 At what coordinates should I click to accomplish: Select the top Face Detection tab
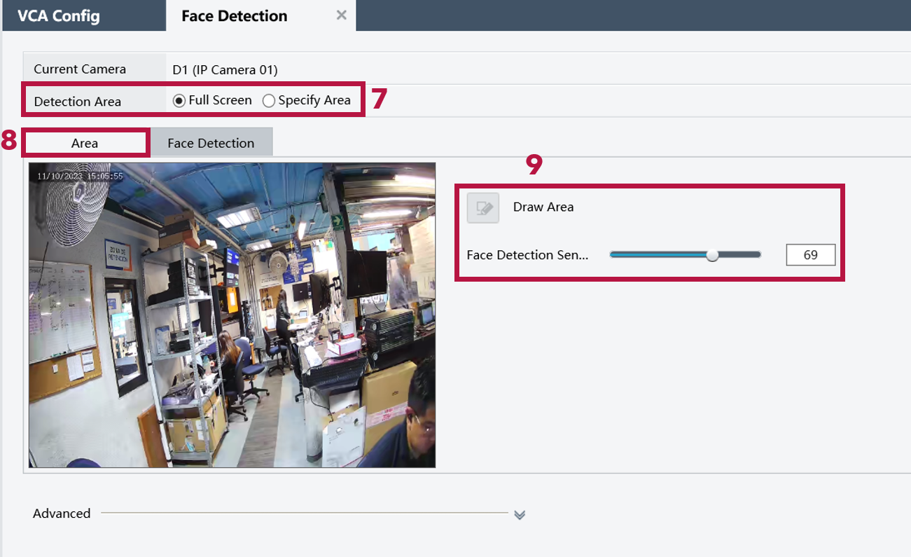pos(234,15)
